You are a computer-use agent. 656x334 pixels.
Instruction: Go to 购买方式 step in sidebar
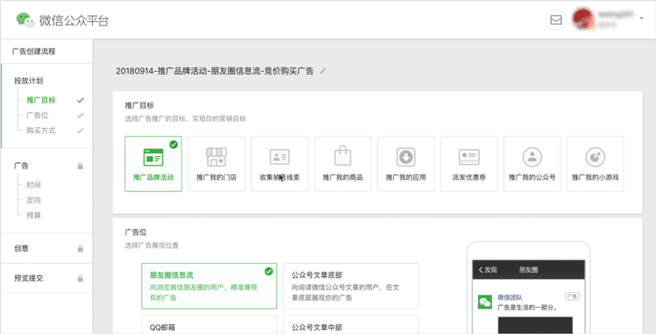41,131
